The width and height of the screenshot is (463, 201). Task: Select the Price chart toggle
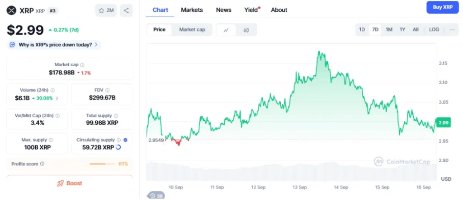pyautogui.click(x=160, y=29)
